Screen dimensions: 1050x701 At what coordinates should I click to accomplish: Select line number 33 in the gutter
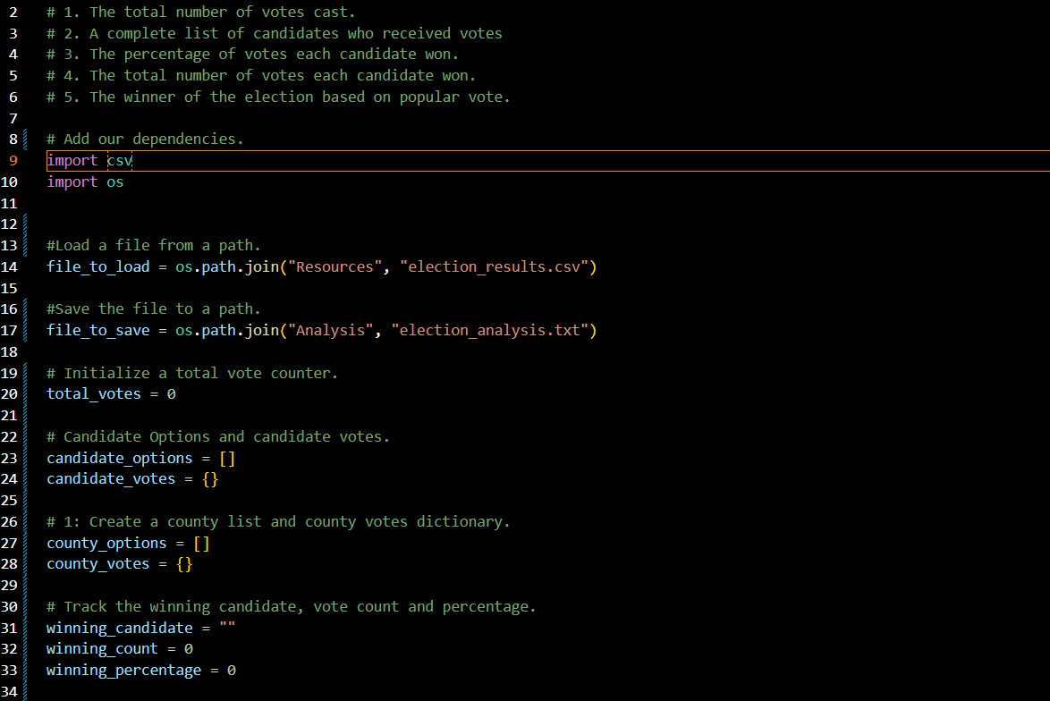point(10,670)
